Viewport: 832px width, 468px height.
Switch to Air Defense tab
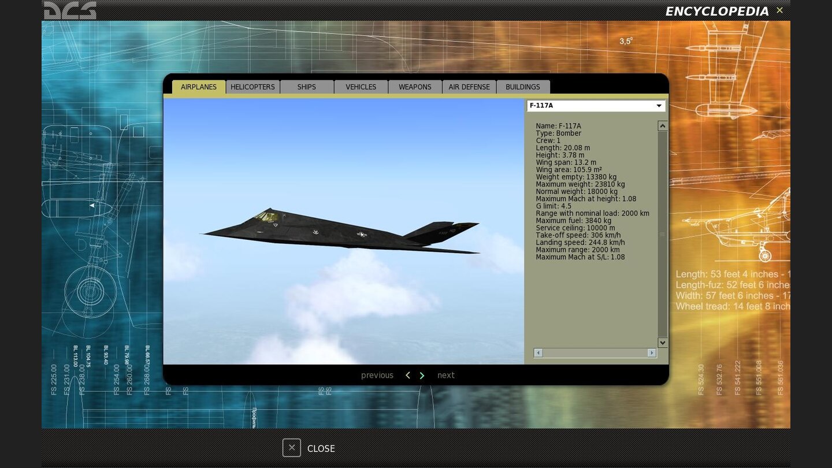469,87
